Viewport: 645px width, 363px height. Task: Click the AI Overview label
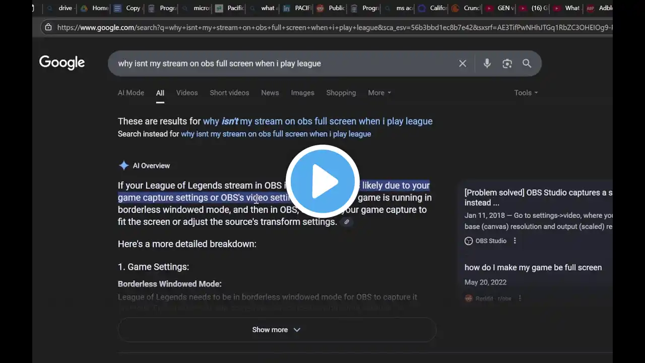point(151,165)
